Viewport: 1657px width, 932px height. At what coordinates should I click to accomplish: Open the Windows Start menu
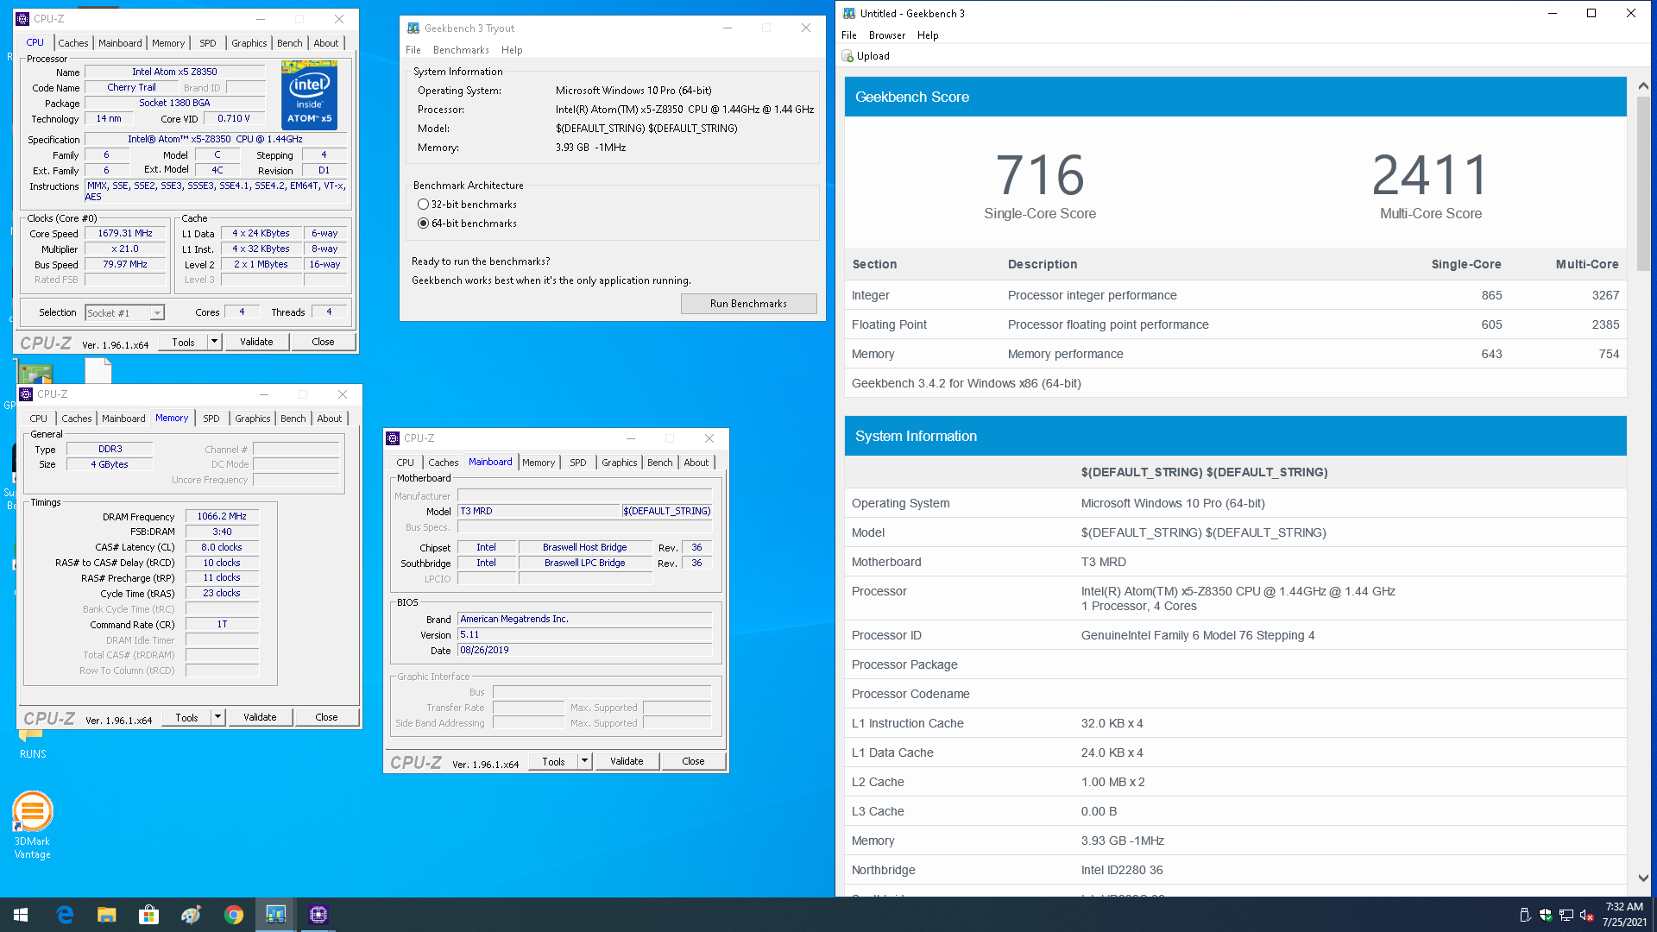tap(21, 915)
